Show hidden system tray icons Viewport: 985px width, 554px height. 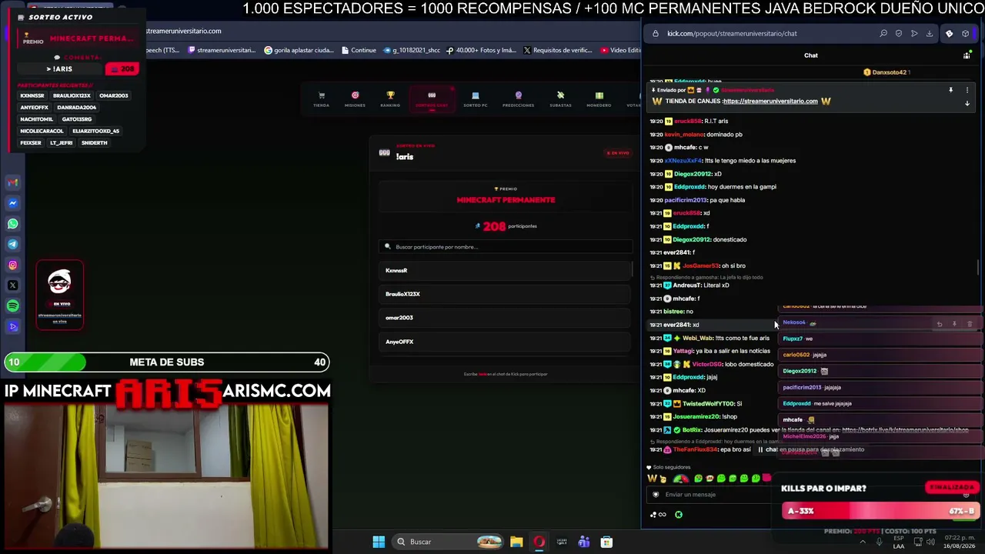coord(862,542)
